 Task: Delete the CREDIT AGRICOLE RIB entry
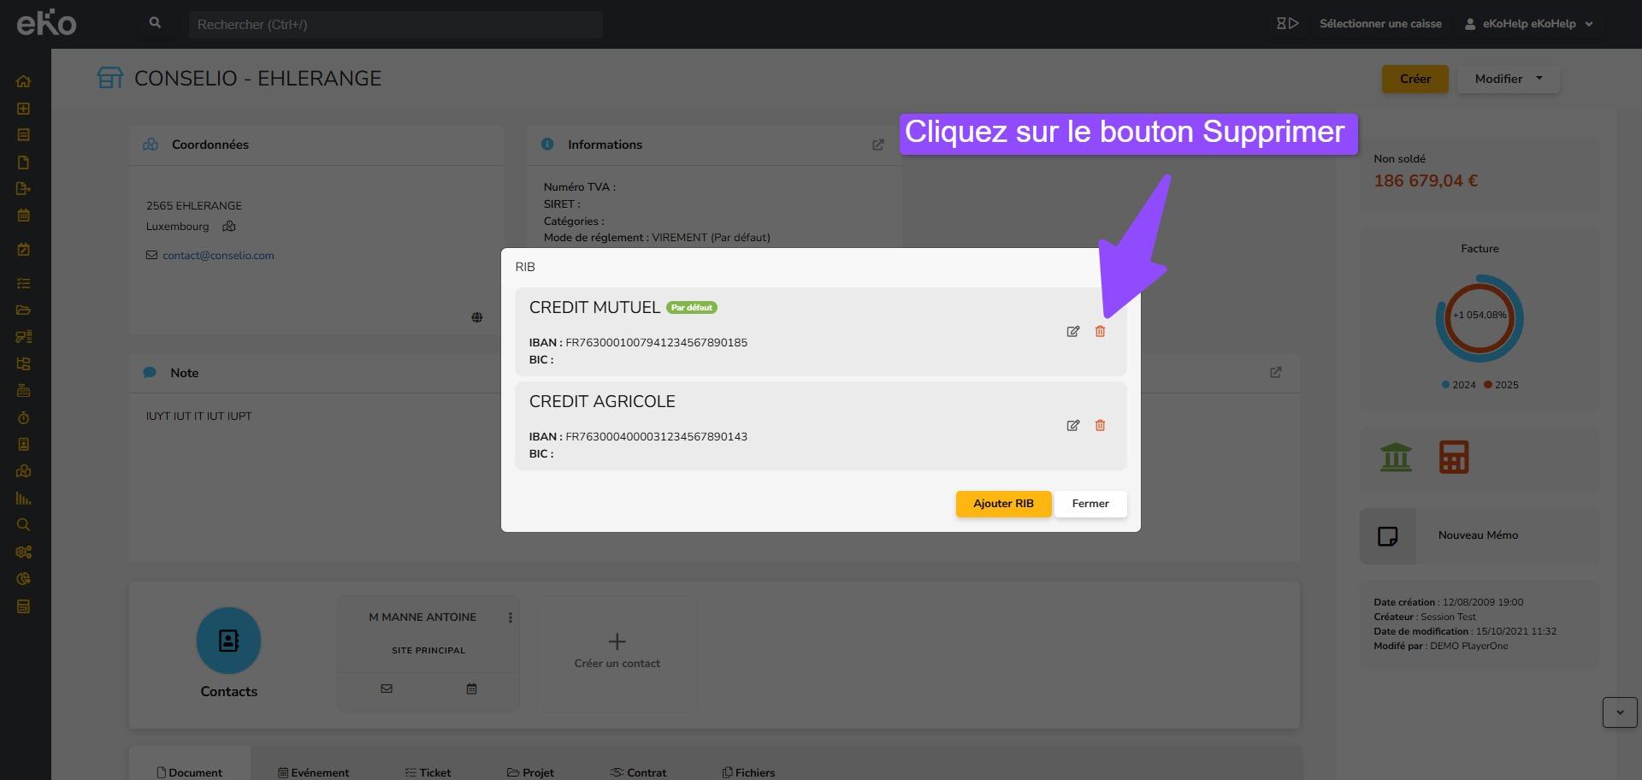pos(1100,426)
